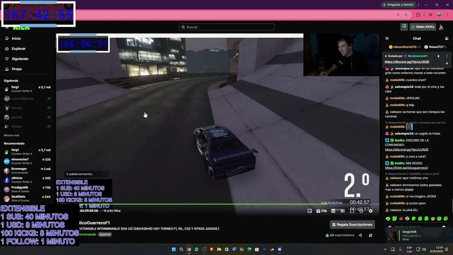453x255 pixels.
Task: Collapse the chat panel with the arrow icon
Action: pyautogui.click(x=387, y=38)
